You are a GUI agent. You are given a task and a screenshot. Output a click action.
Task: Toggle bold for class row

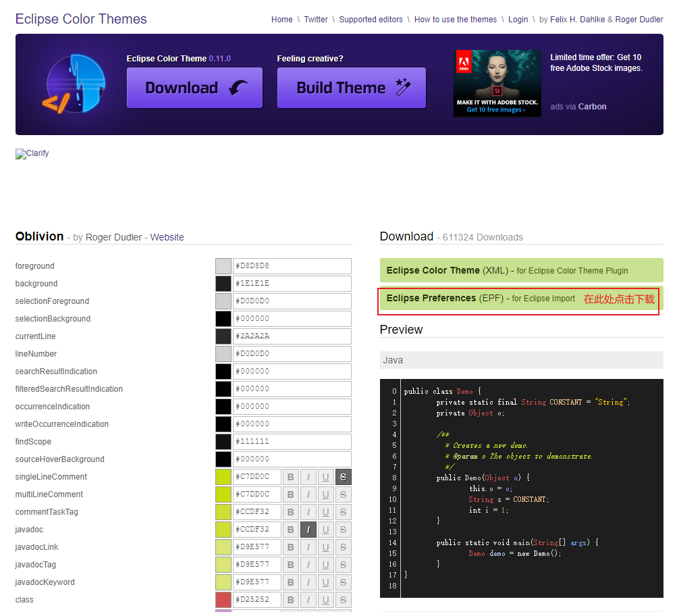[291, 600]
